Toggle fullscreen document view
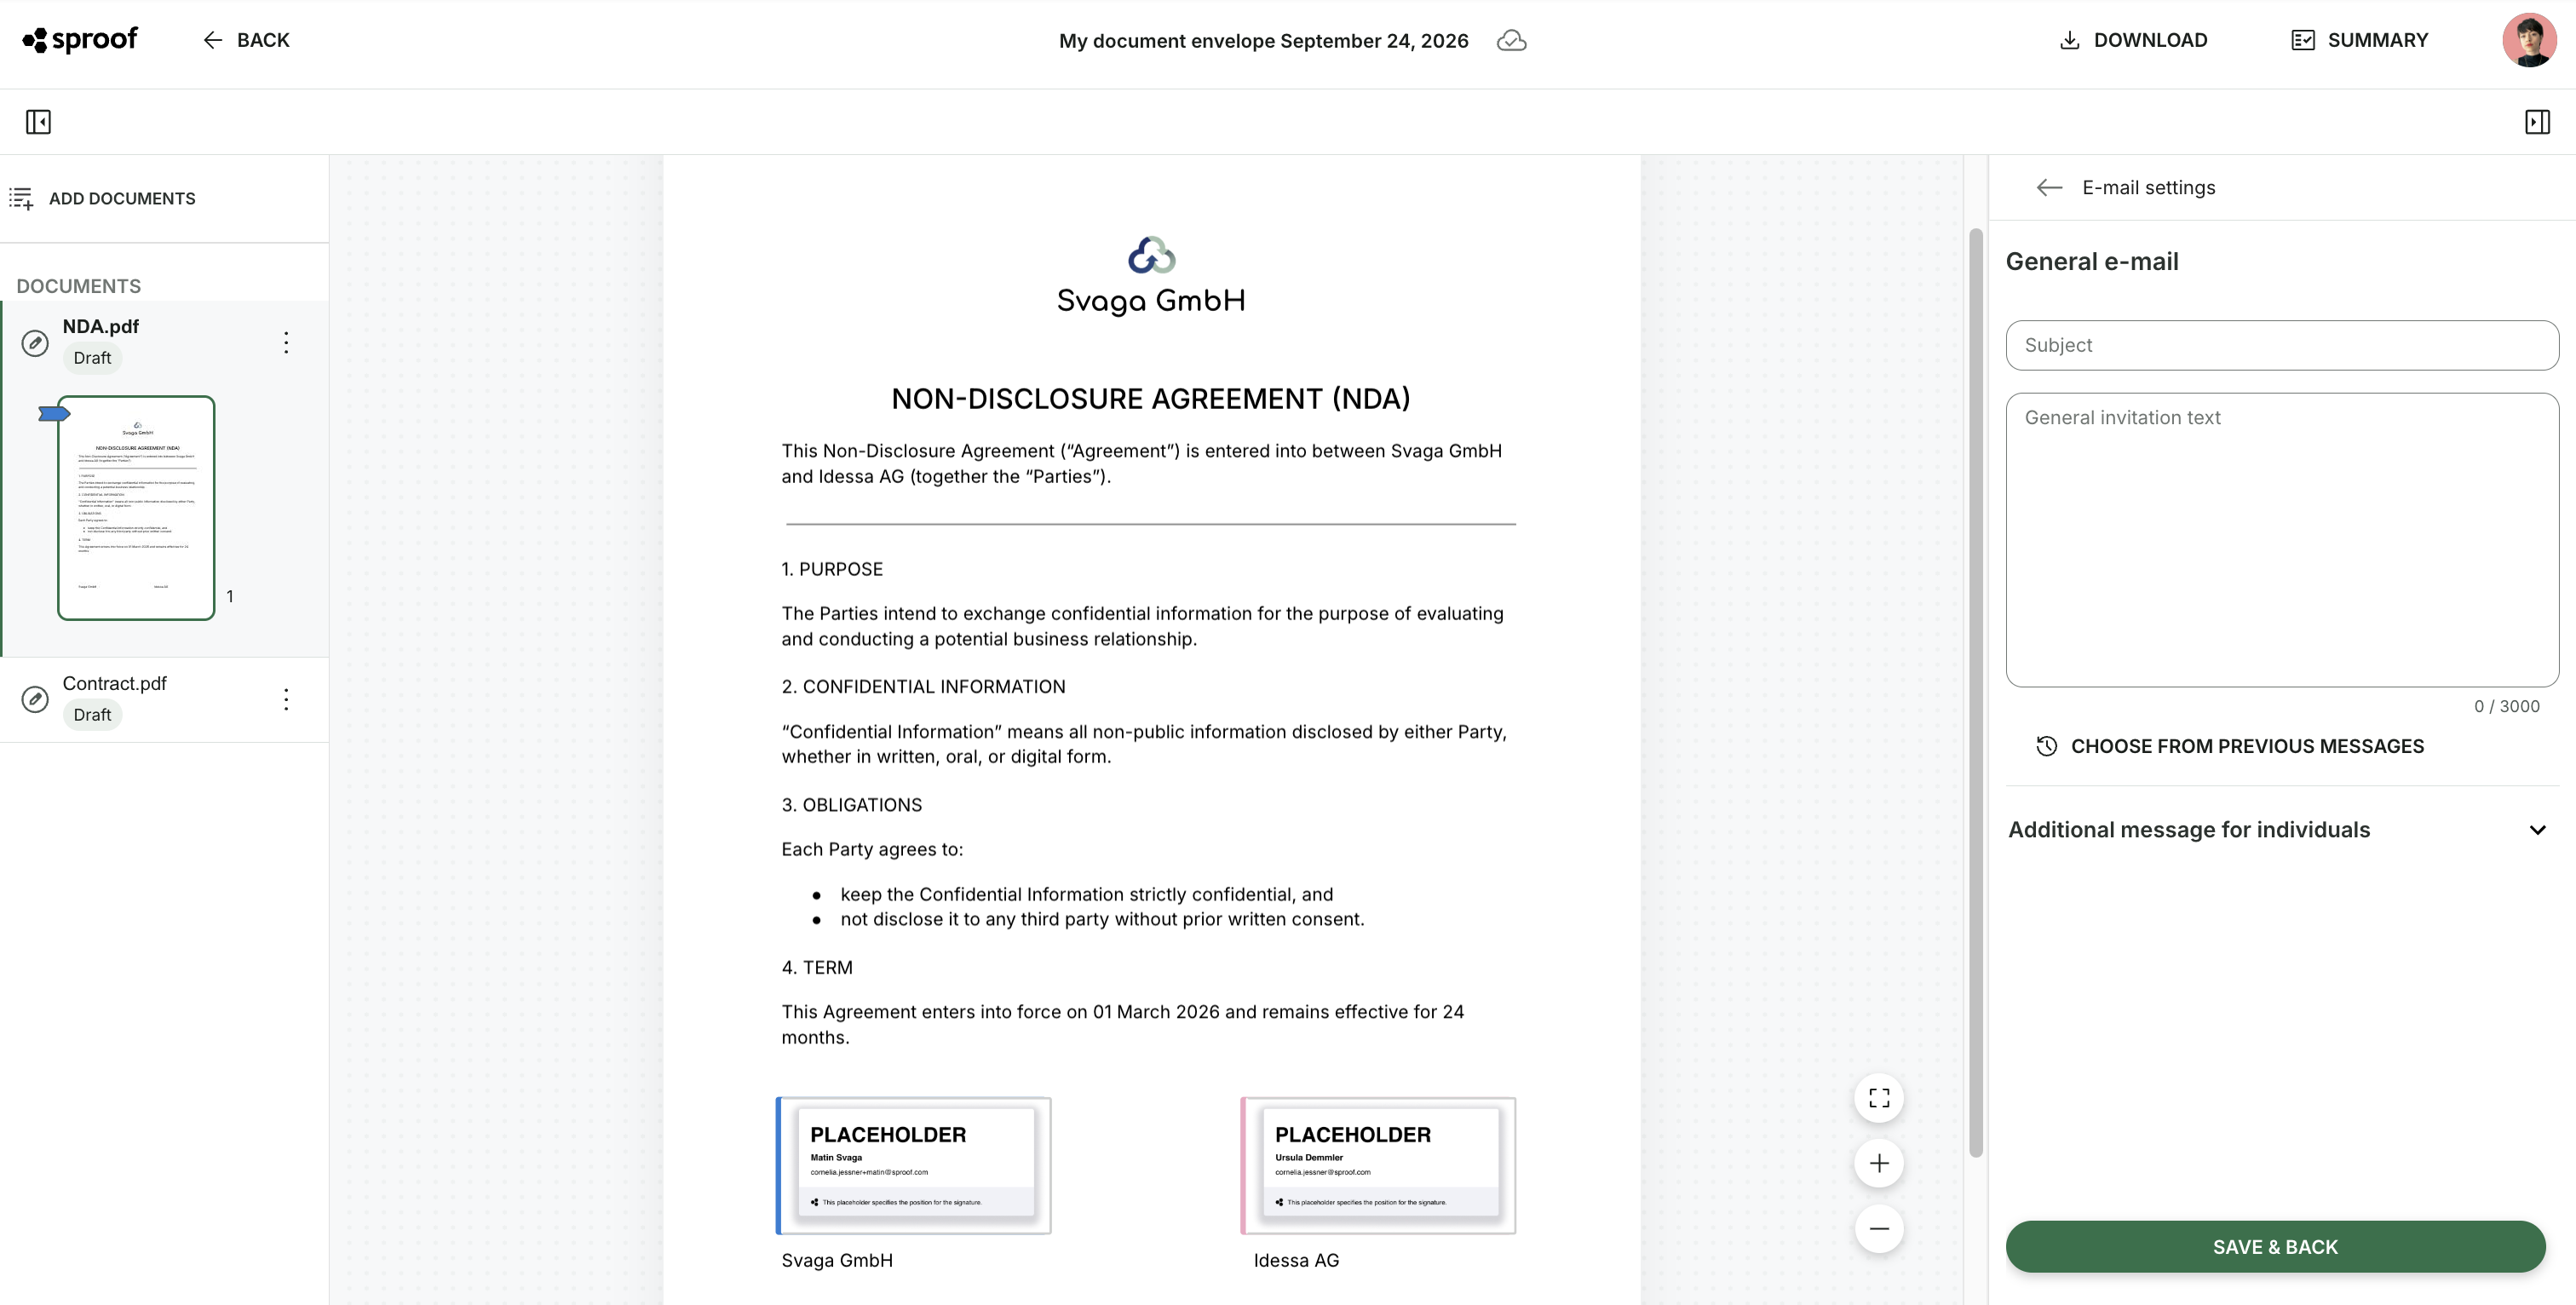2576x1305 pixels. (1879, 1098)
